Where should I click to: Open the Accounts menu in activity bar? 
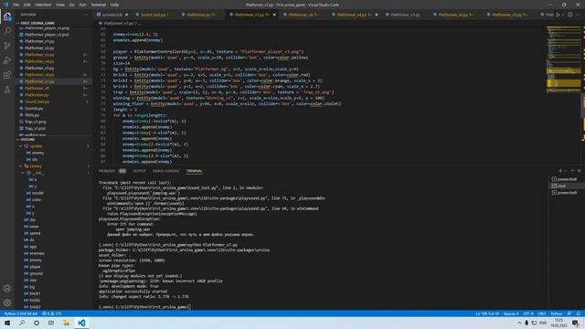(x=7, y=288)
